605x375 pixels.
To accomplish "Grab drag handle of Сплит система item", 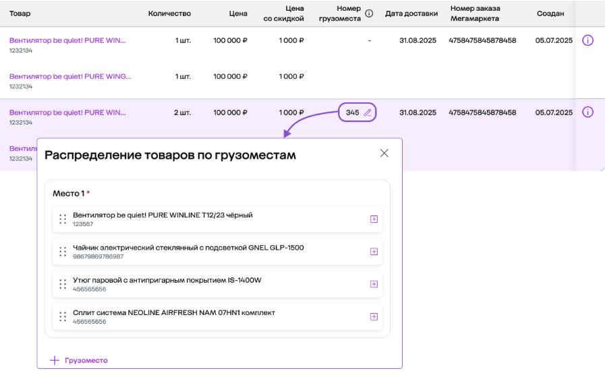I will coord(62,317).
